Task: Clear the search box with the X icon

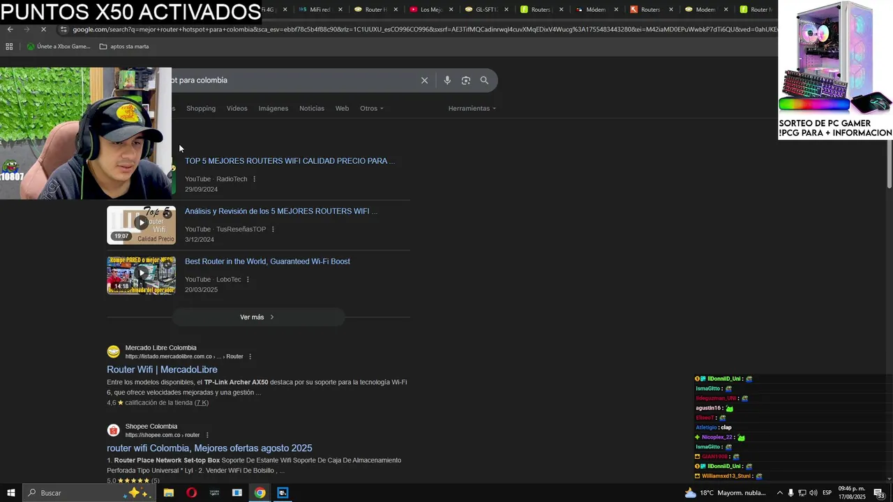Action: [x=424, y=80]
